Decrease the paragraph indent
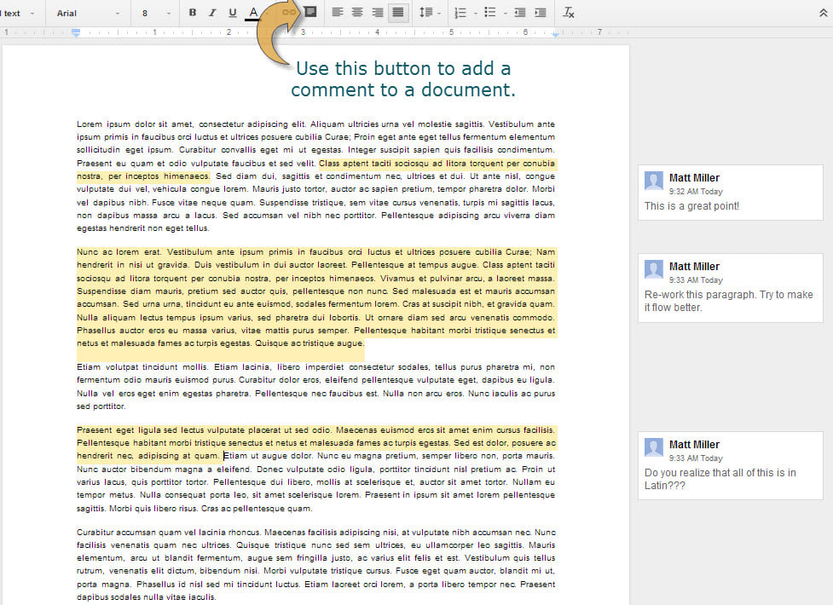Screen dimensions: 833x605 (x=520, y=13)
